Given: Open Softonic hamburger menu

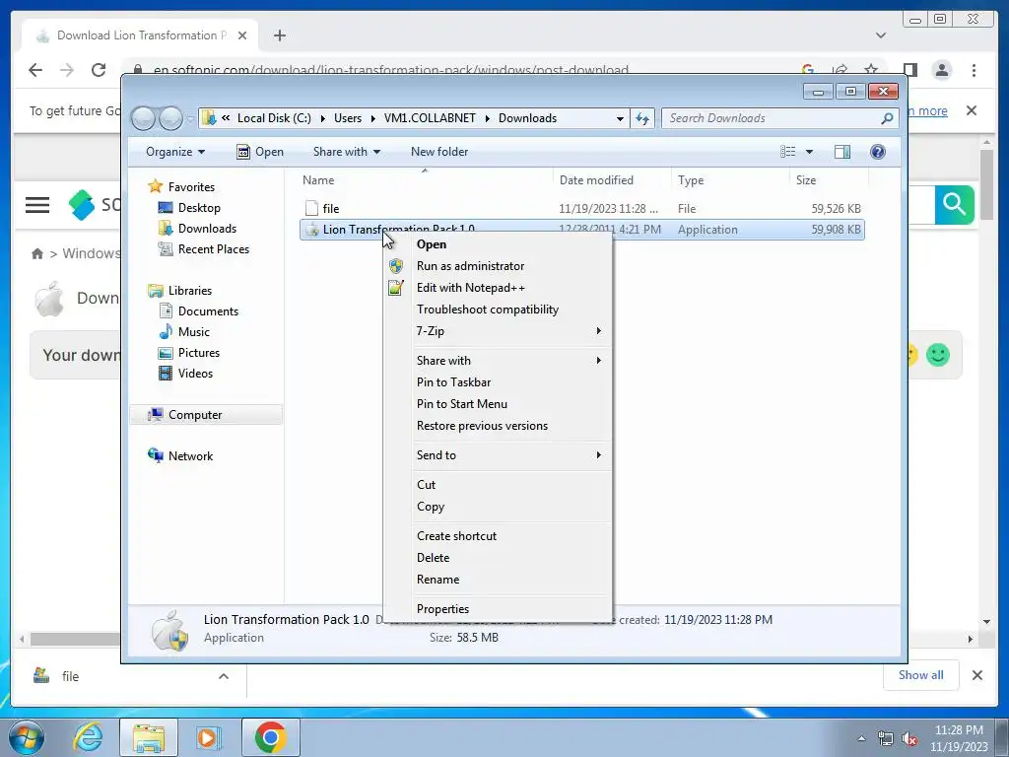Looking at the screenshot, I should [x=37, y=205].
